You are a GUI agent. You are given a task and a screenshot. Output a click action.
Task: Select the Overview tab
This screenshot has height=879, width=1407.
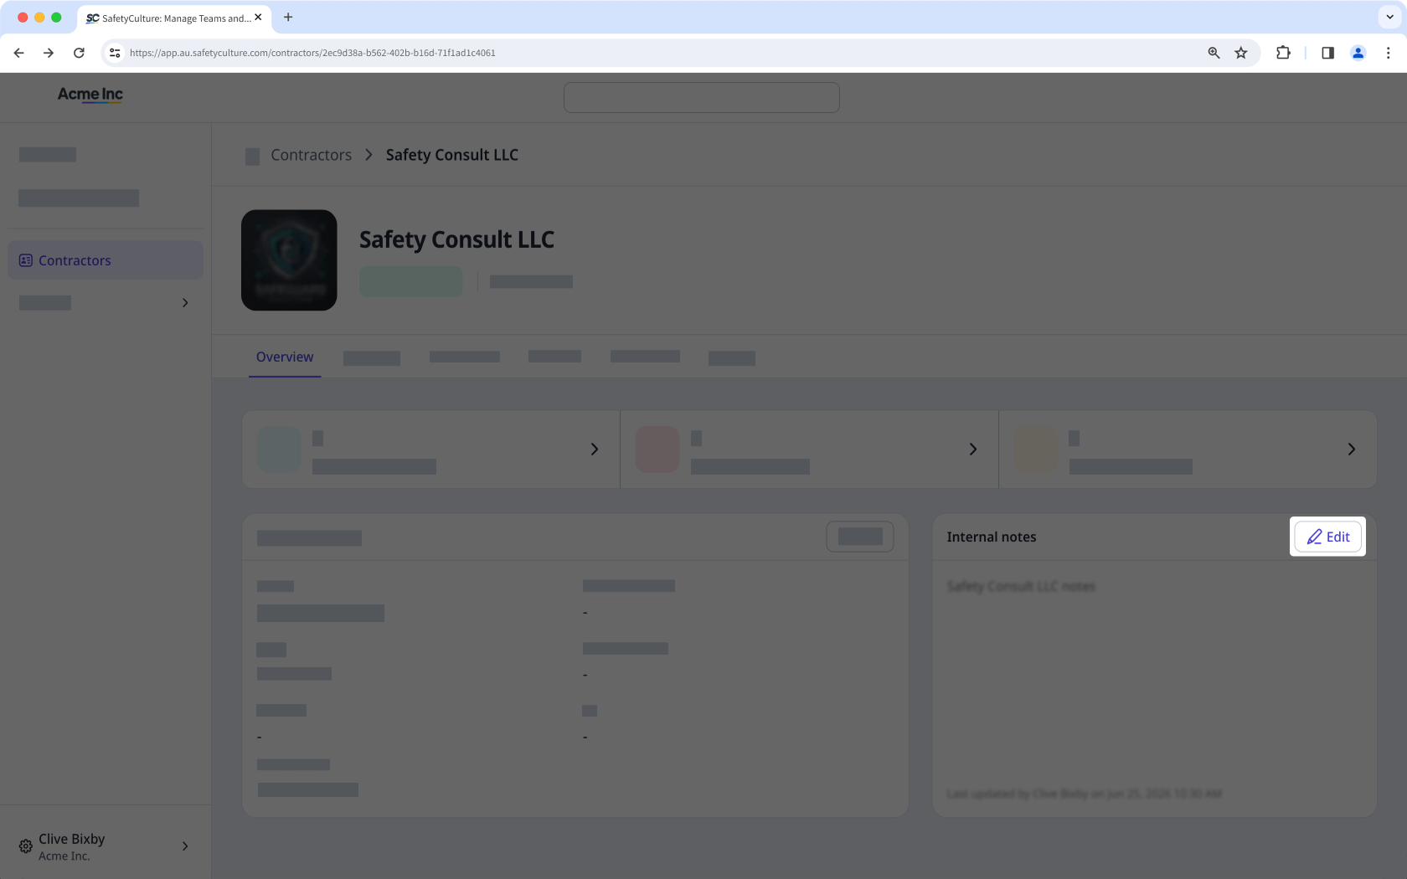pos(285,357)
